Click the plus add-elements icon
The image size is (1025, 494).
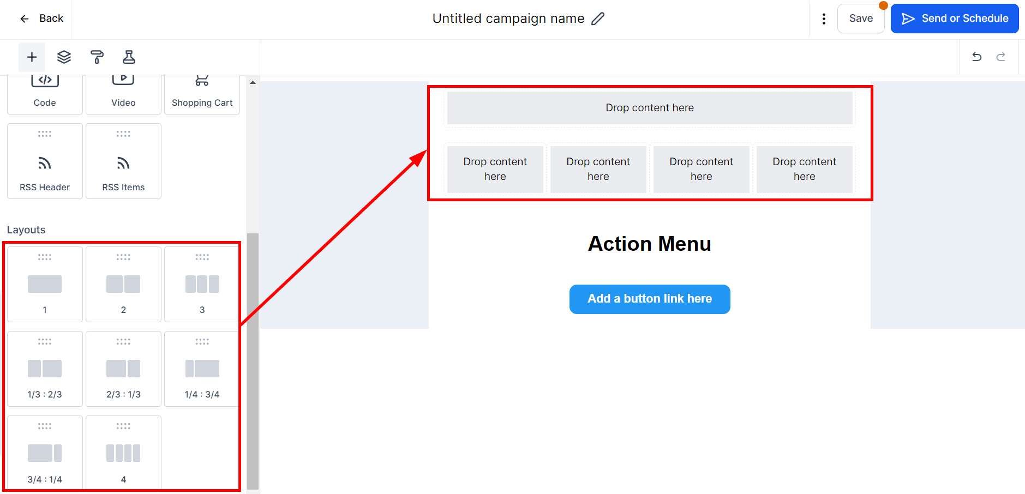click(32, 57)
